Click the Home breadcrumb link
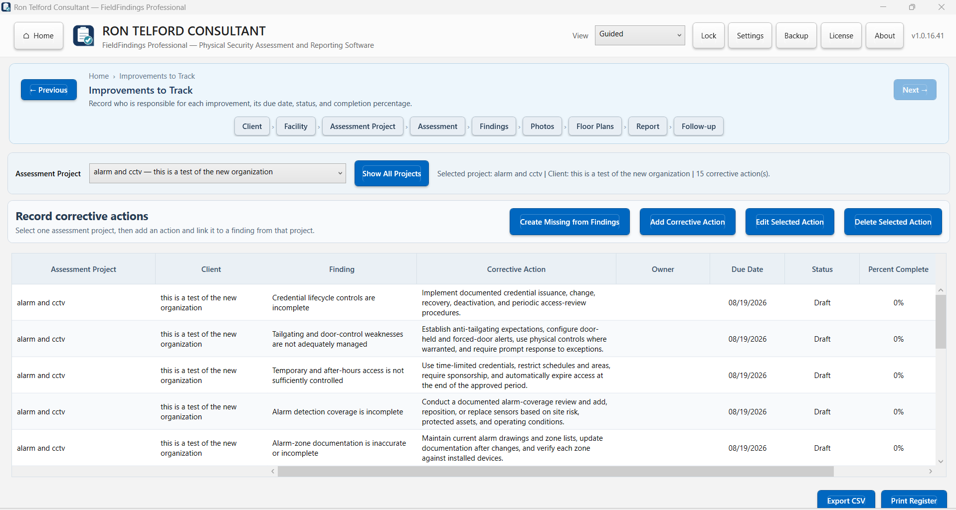Image resolution: width=956 pixels, height=510 pixels. click(x=99, y=76)
